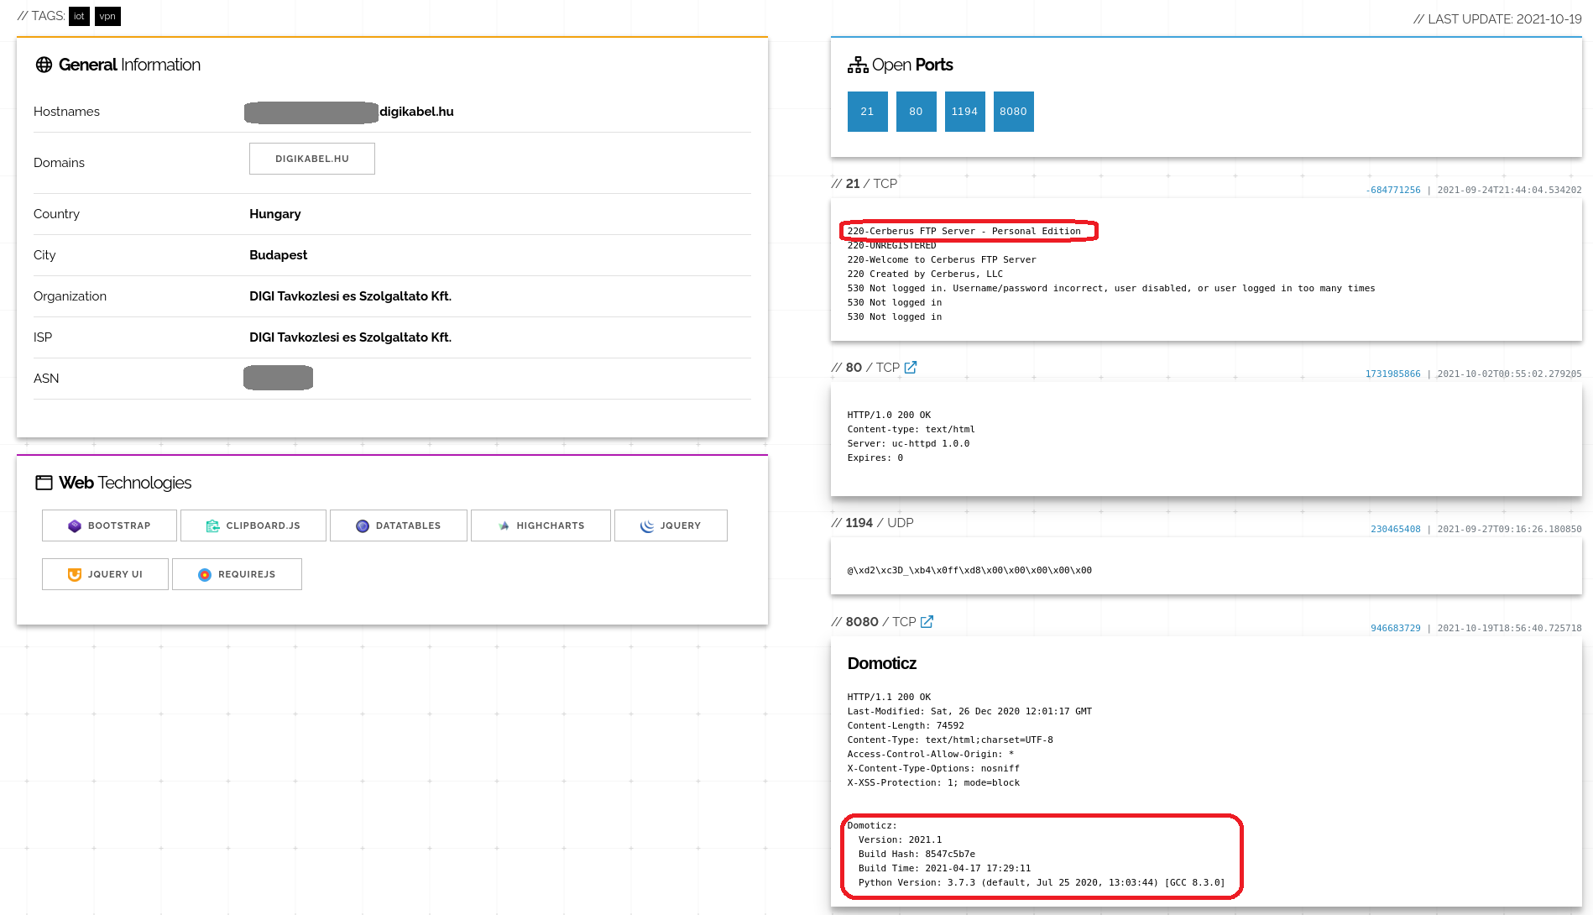
Task: Click the Highcharts logo icon
Action: pos(504,525)
